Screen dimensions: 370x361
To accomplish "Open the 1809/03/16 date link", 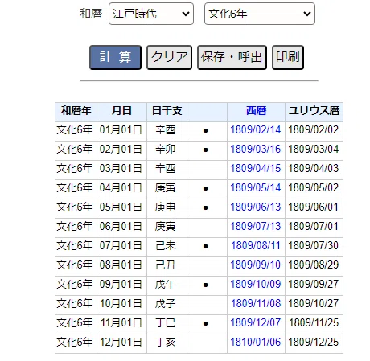I will pyautogui.click(x=256, y=150).
